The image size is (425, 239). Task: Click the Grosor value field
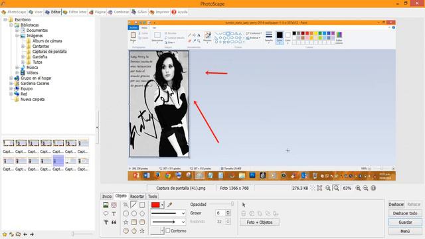pos(220,213)
